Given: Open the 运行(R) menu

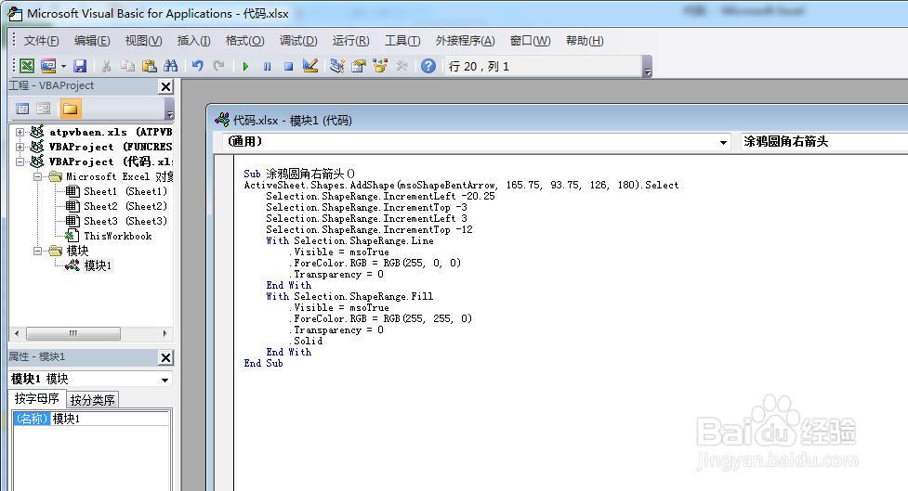Looking at the screenshot, I should [x=351, y=41].
